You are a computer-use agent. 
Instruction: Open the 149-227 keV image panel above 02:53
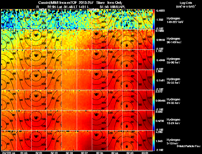[x=130, y=19]
